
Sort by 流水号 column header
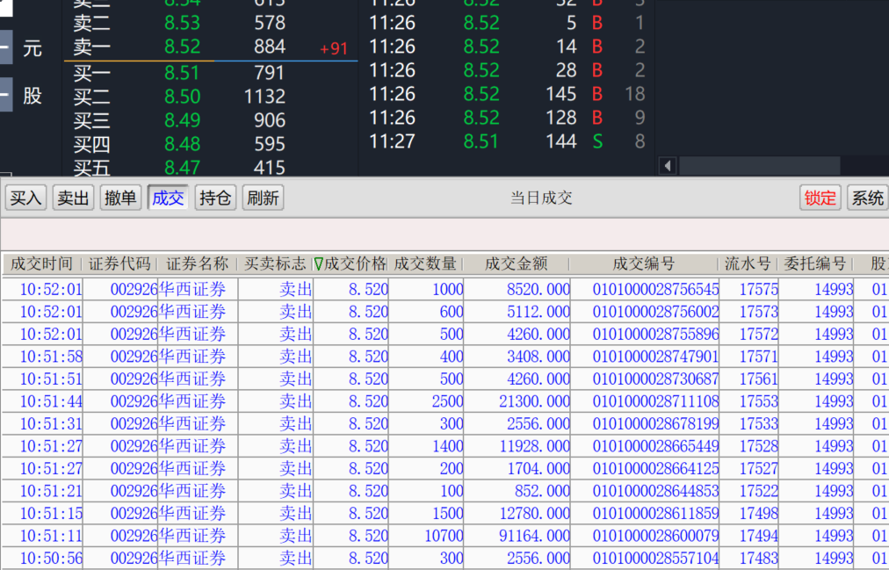point(748,264)
